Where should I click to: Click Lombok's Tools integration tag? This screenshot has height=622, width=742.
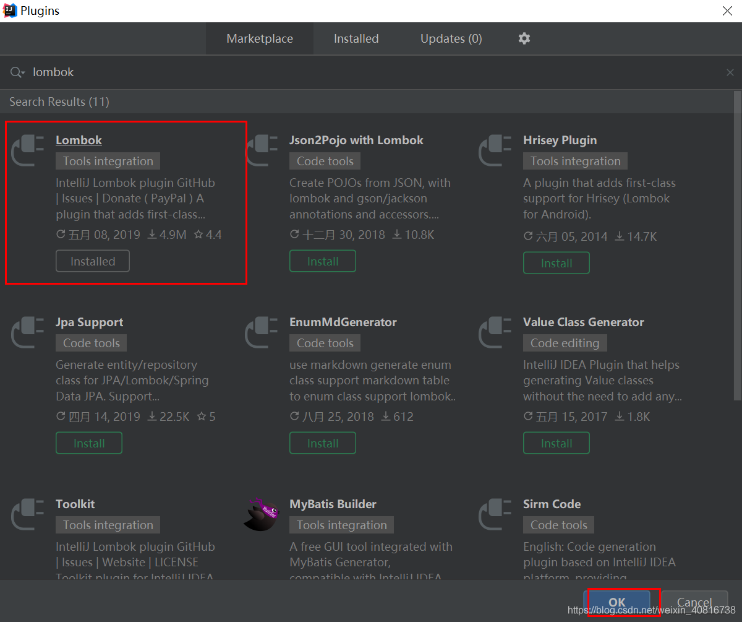108,161
